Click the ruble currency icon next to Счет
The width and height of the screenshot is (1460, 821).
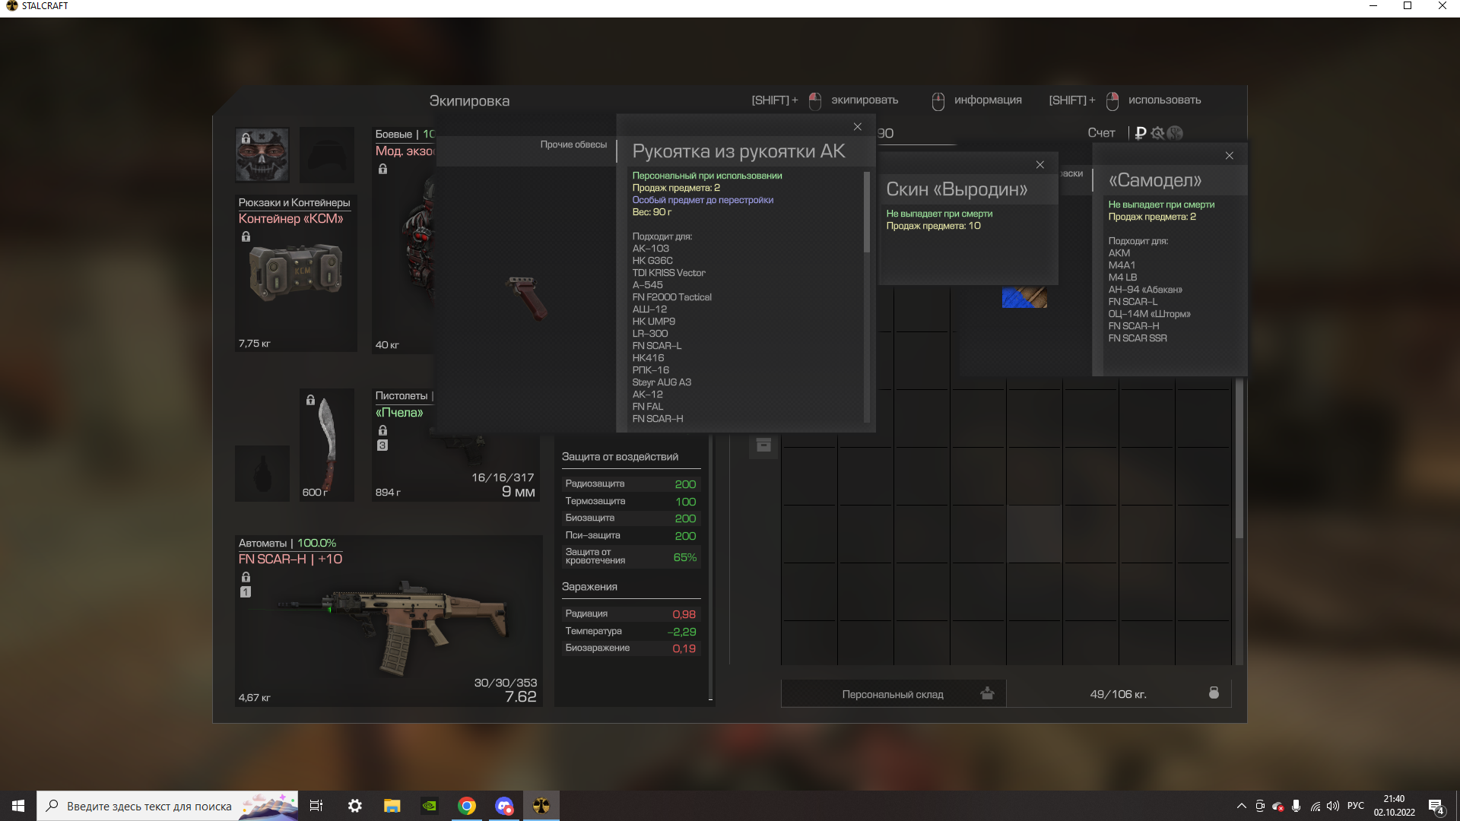1141,133
